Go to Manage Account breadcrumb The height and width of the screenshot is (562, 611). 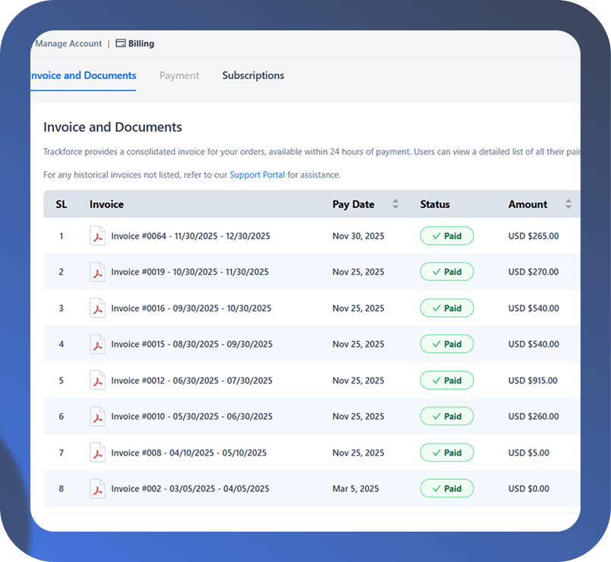point(68,43)
